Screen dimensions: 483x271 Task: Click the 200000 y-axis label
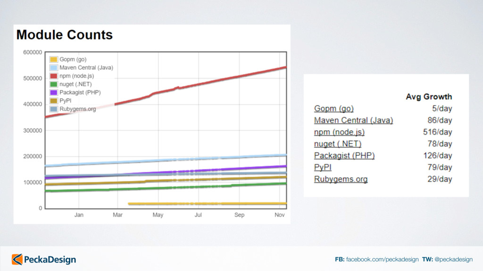pyautogui.click(x=33, y=156)
